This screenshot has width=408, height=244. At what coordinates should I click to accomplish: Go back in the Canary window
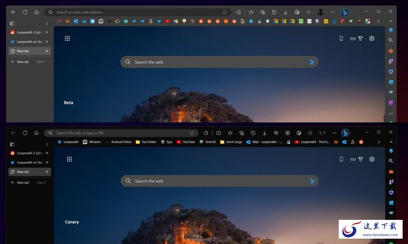pyautogui.click(x=13, y=133)
